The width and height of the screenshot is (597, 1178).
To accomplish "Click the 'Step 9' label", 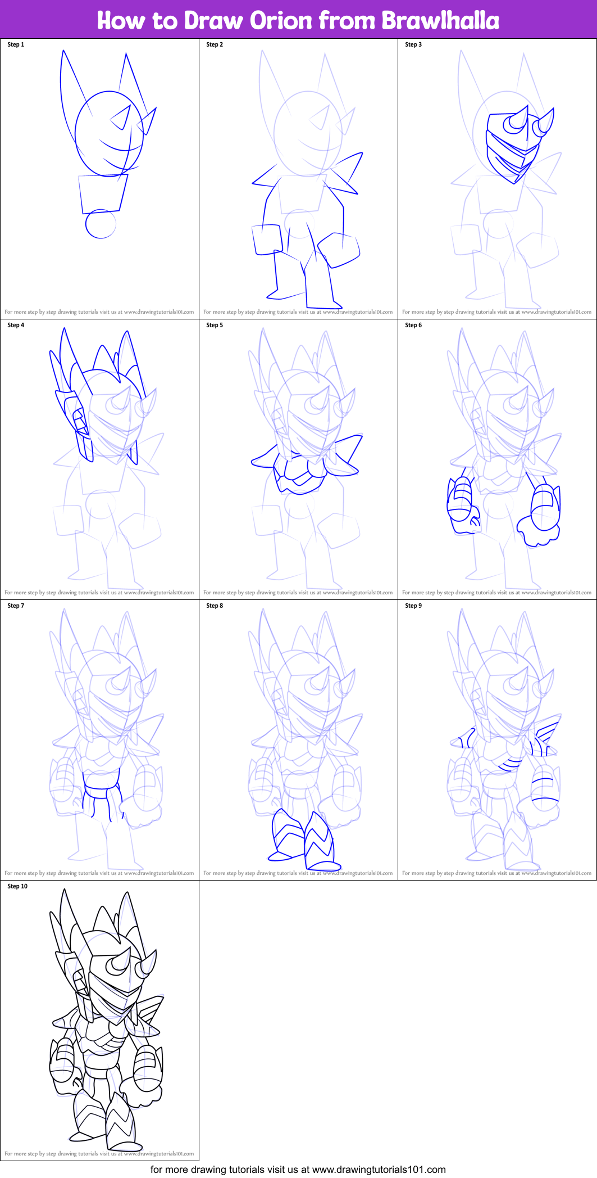I will [x=413, y=606].
